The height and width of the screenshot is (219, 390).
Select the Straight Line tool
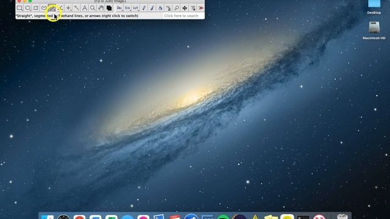coord(52,8)
